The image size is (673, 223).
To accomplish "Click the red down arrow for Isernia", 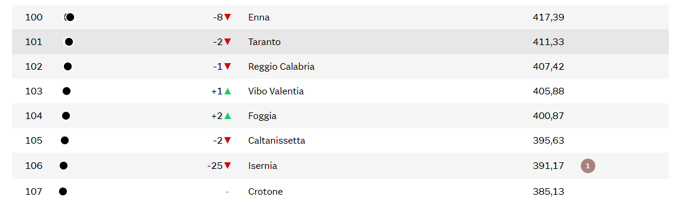I will (228, 166).
